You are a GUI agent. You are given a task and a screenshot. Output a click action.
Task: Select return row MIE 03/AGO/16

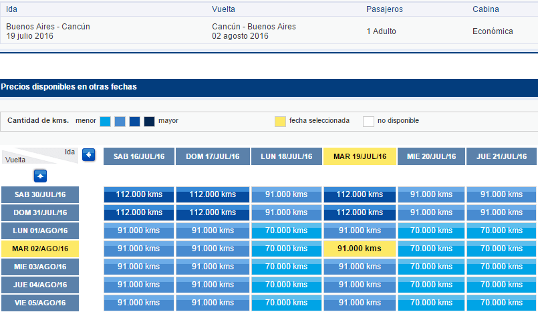click(x=40, y=267)
